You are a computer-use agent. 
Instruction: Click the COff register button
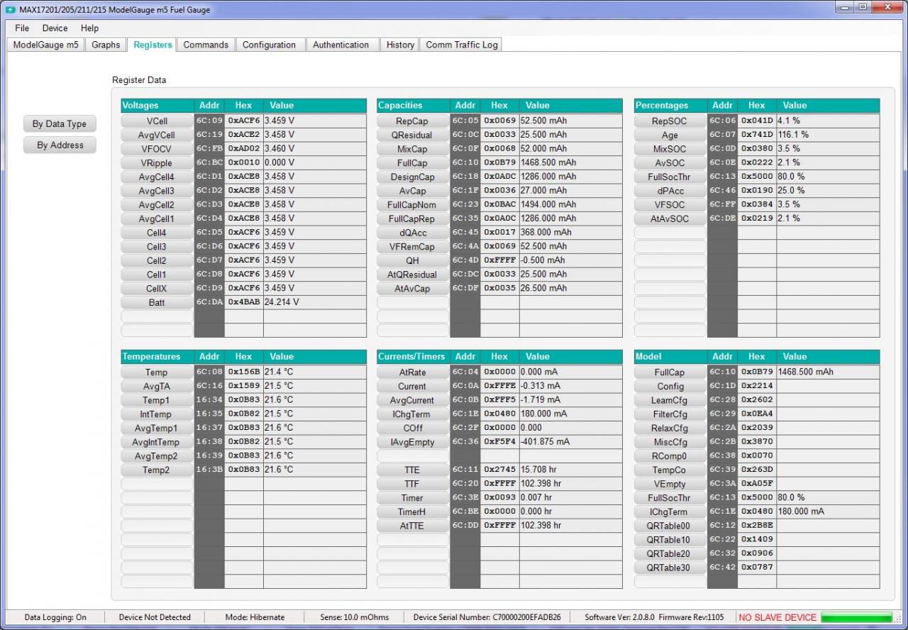(413, 429)
